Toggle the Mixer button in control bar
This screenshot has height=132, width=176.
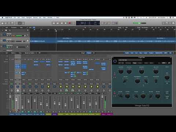click(20, 23)
